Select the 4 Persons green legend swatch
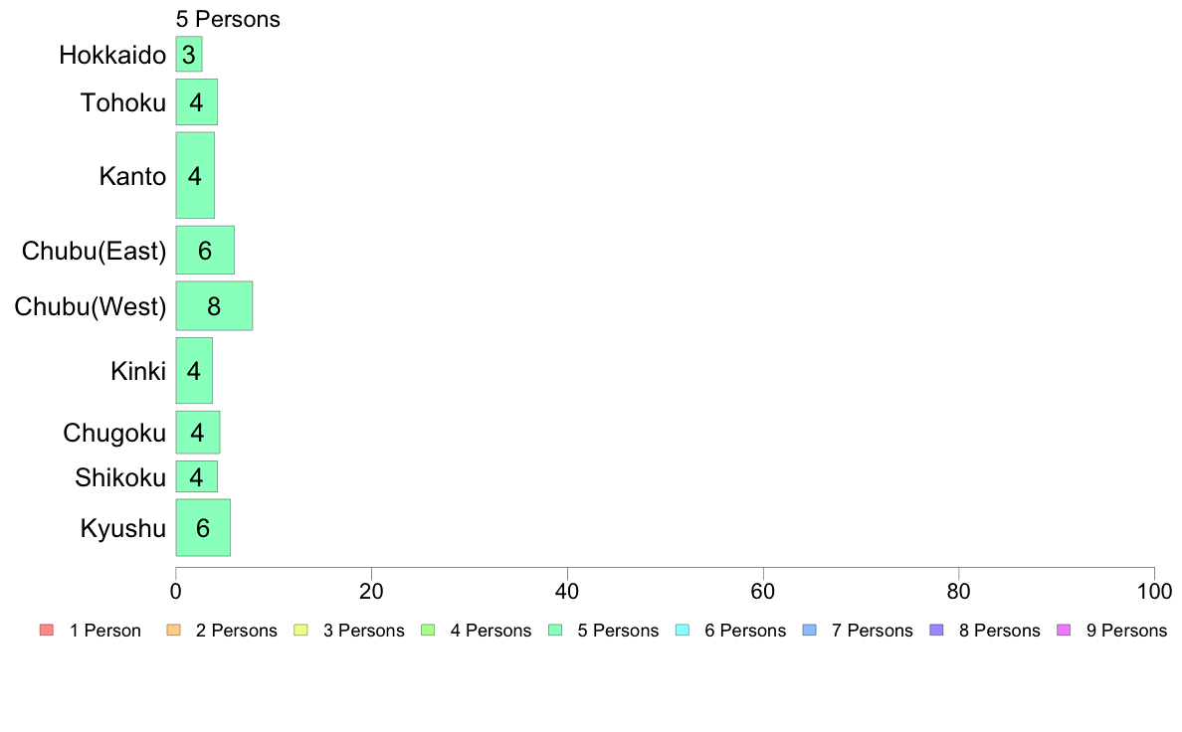Viewport: 1182px width, 732px height. click(428, 631)
